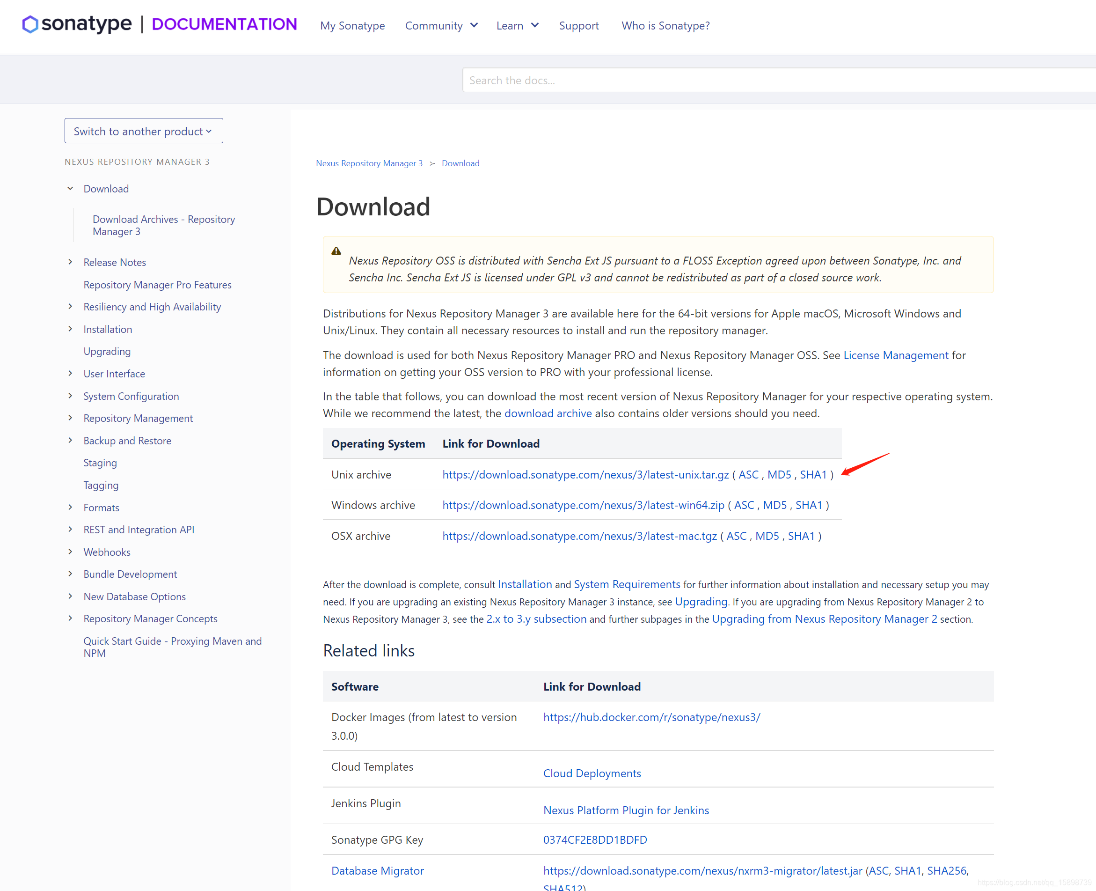The height and width of the screenshot is (891, 1096).
Task: Click the DOCUMENTATION header title
Action: (x=224, y=24)
